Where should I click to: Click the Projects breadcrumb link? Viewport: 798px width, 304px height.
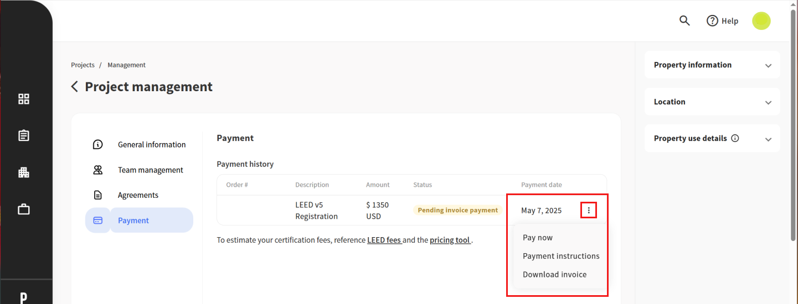pos(83,65)
